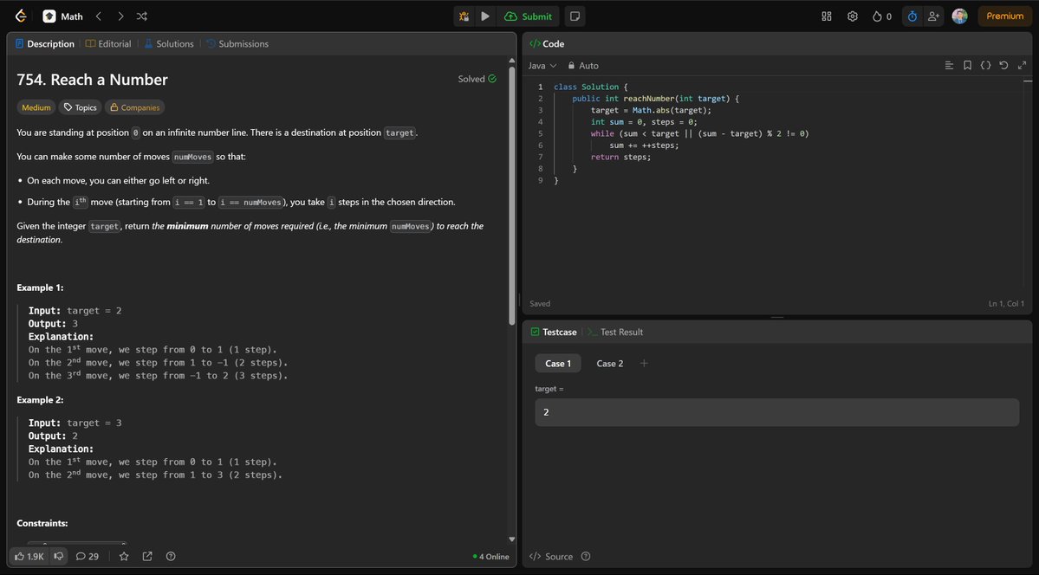The image size is (1039, 575).
Task: Select the Medium difficulty tag
Action: click(36, 107)
